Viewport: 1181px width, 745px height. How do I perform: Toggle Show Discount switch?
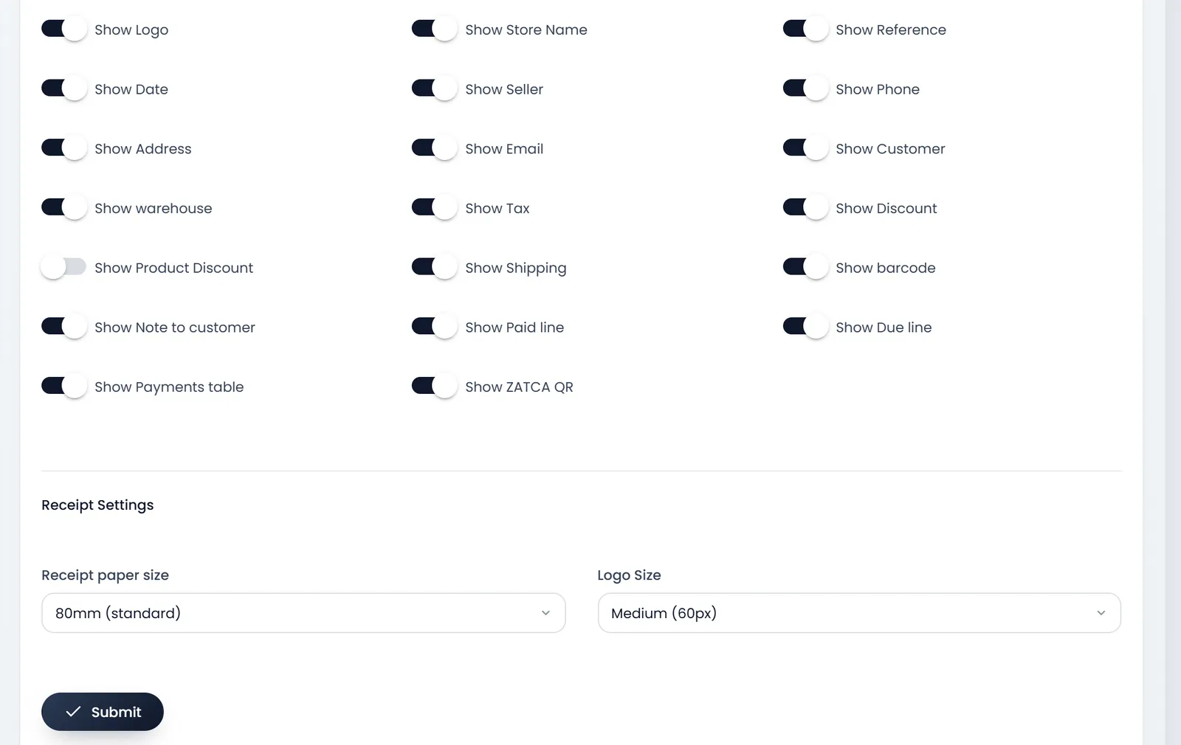tap(805, 208)
